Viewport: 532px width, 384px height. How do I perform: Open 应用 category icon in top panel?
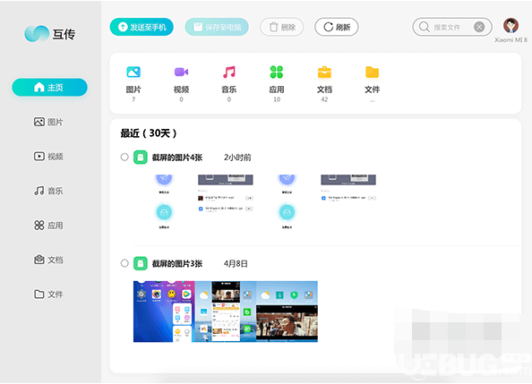click(277, 73)
